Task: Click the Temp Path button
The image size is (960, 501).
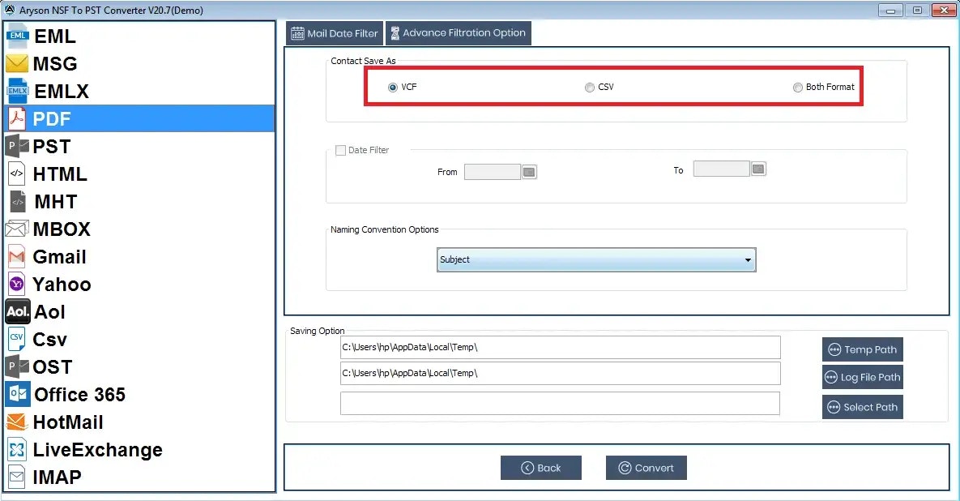Action: coord(862,349)
